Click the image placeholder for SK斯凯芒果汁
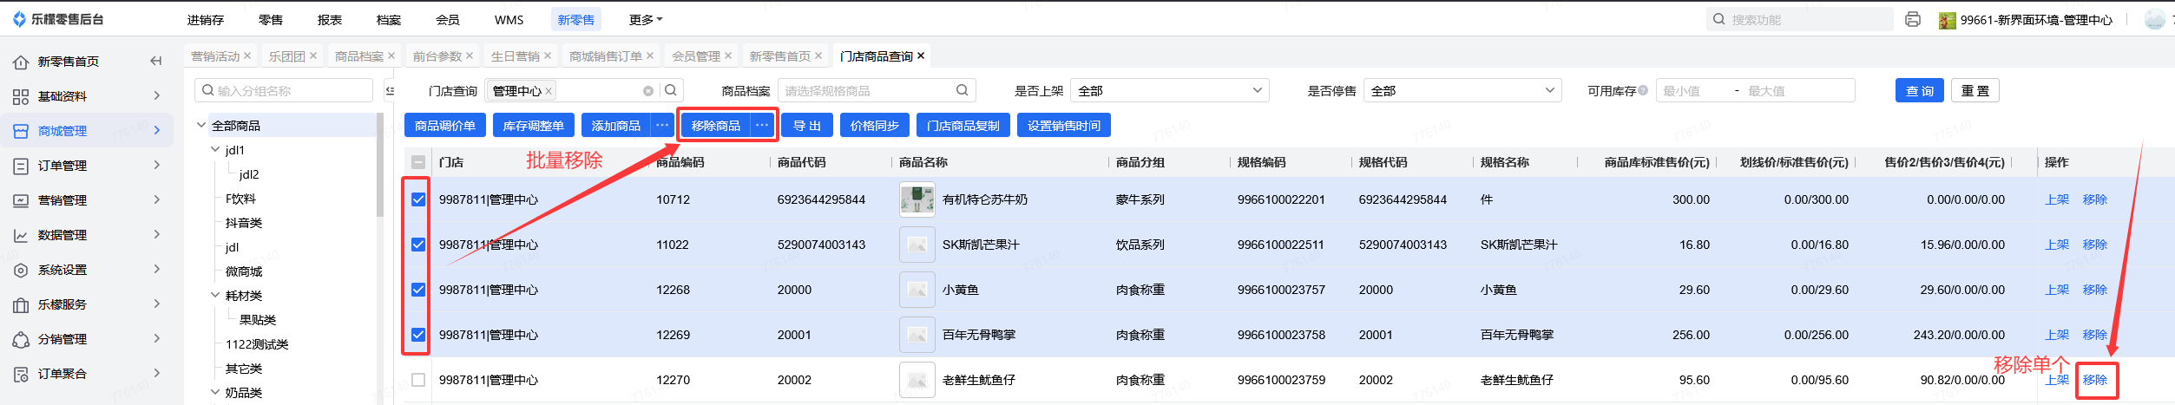Image resolution: width=2175 pixels, height=405 pixels. point(917,245)
